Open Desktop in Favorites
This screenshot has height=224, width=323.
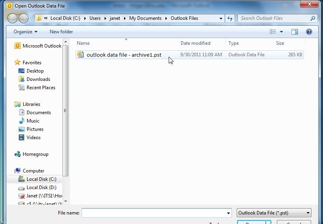tap(35, 71)
